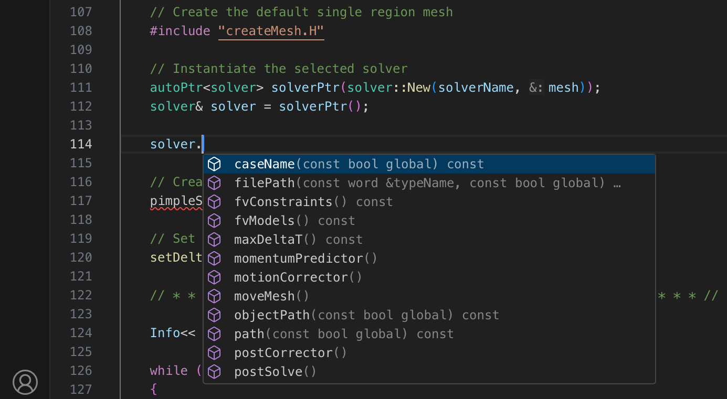Click the method icon for fvConstraints
The width and height of the screenshot is (727, 399).
214,201
